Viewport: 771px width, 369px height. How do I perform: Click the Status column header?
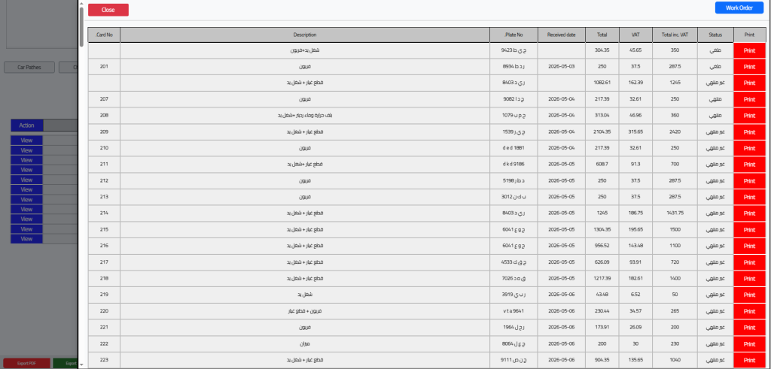point(715,35)
